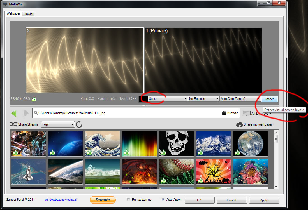
Task: Select monitor 1 (Primary) preview
Action: pyautogui.click(x=203, y=60)
